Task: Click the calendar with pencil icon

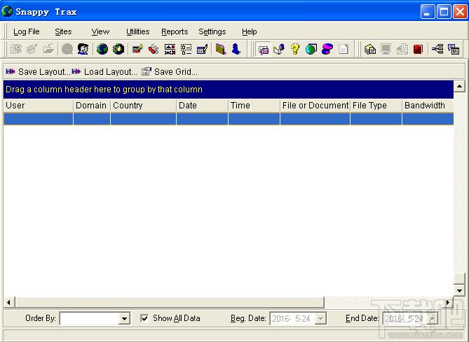Action: 202,49
